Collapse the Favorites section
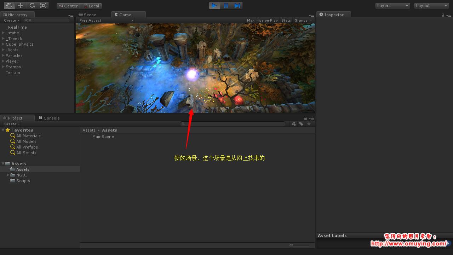 tap(3, 130)
